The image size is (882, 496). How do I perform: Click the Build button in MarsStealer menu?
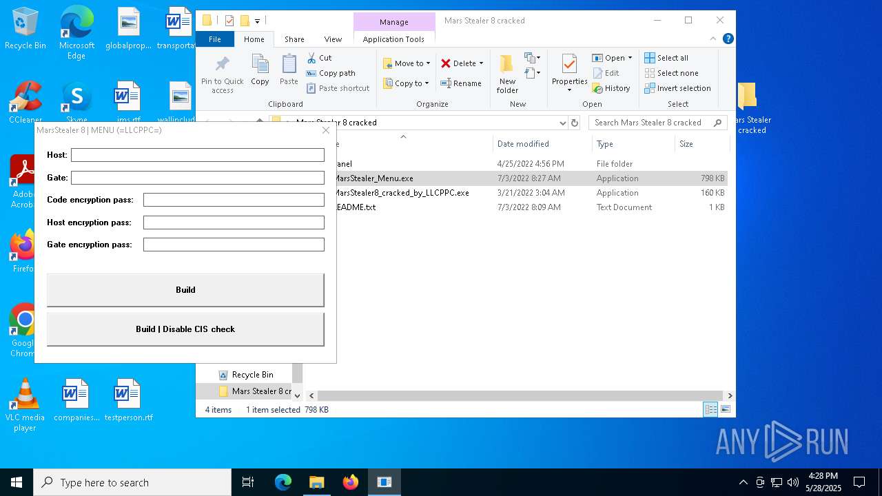(185, 290)
